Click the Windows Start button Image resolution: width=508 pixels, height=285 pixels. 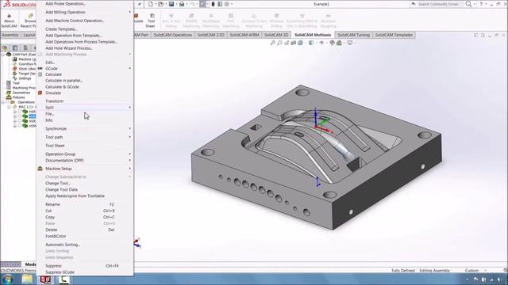[7, 279]
